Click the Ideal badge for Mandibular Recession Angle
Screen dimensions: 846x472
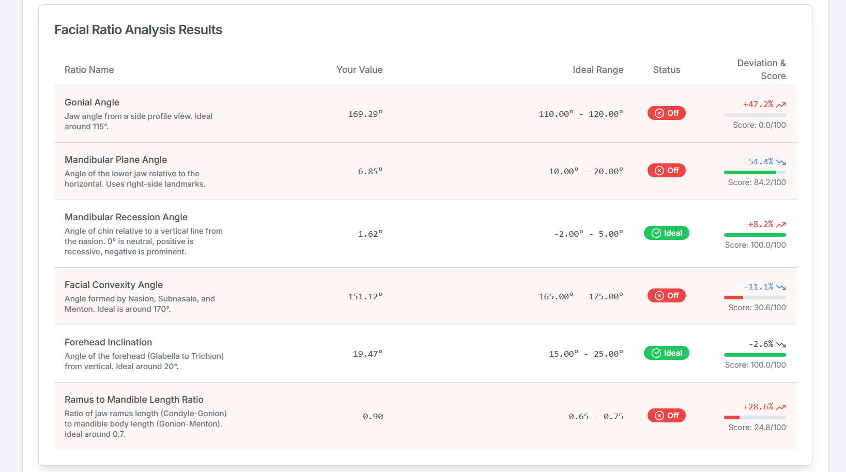[x=666, y=233]
